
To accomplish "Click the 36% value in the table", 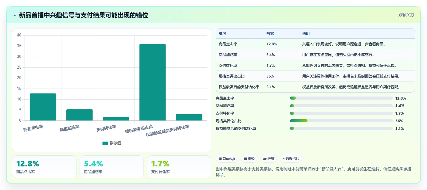I will tap(270, 76).
